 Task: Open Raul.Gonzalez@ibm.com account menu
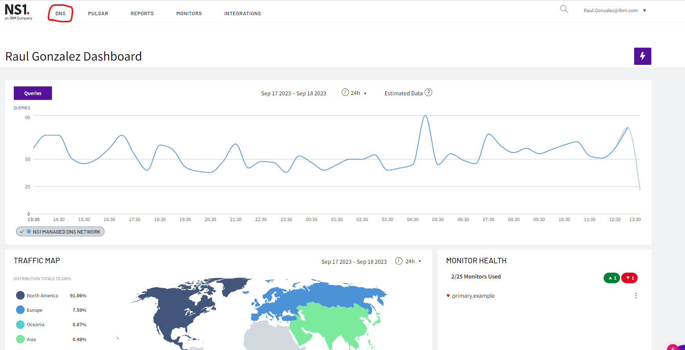[x=615, y=11]
